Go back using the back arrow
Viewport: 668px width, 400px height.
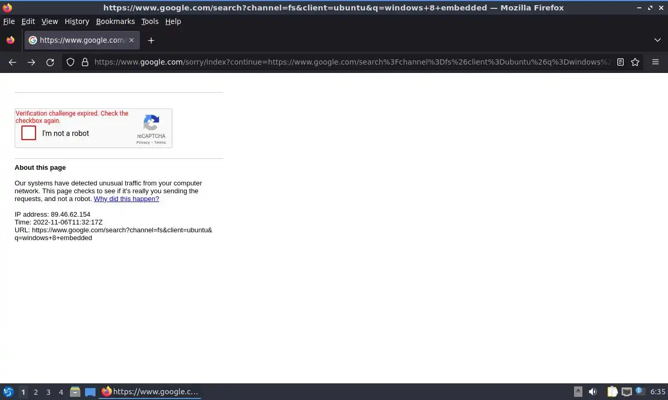13,62
